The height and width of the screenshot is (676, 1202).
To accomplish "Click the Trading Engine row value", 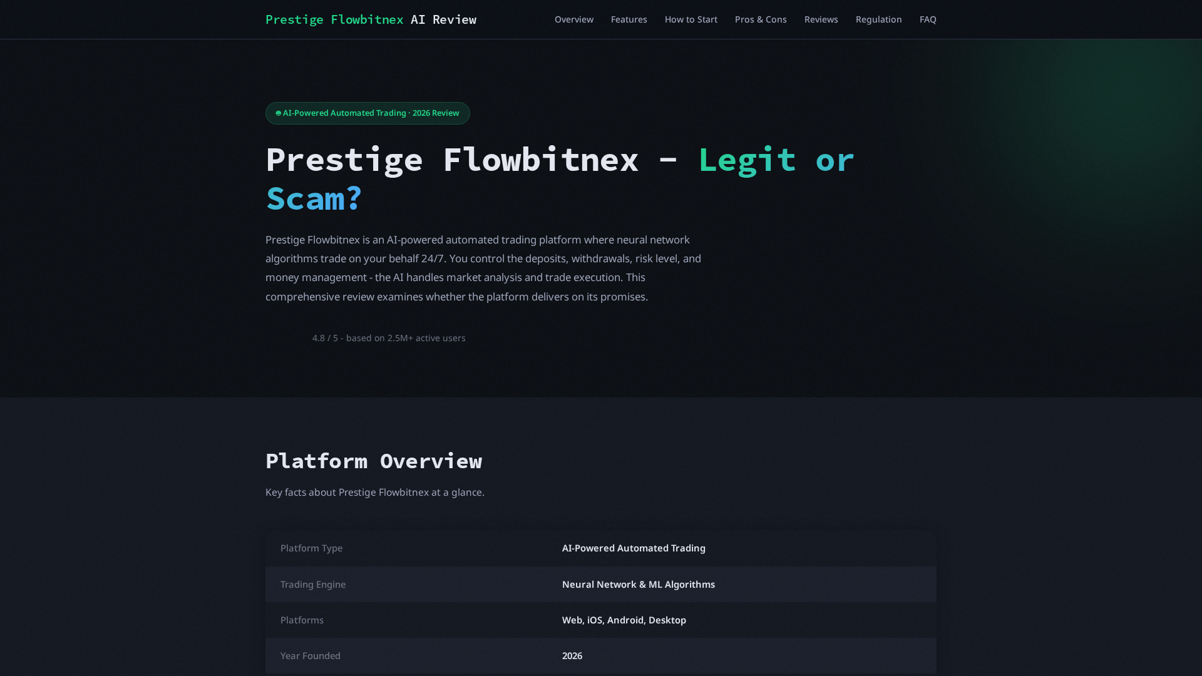I will 638,584.
